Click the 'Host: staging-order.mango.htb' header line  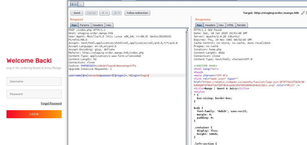pos(91,33)
